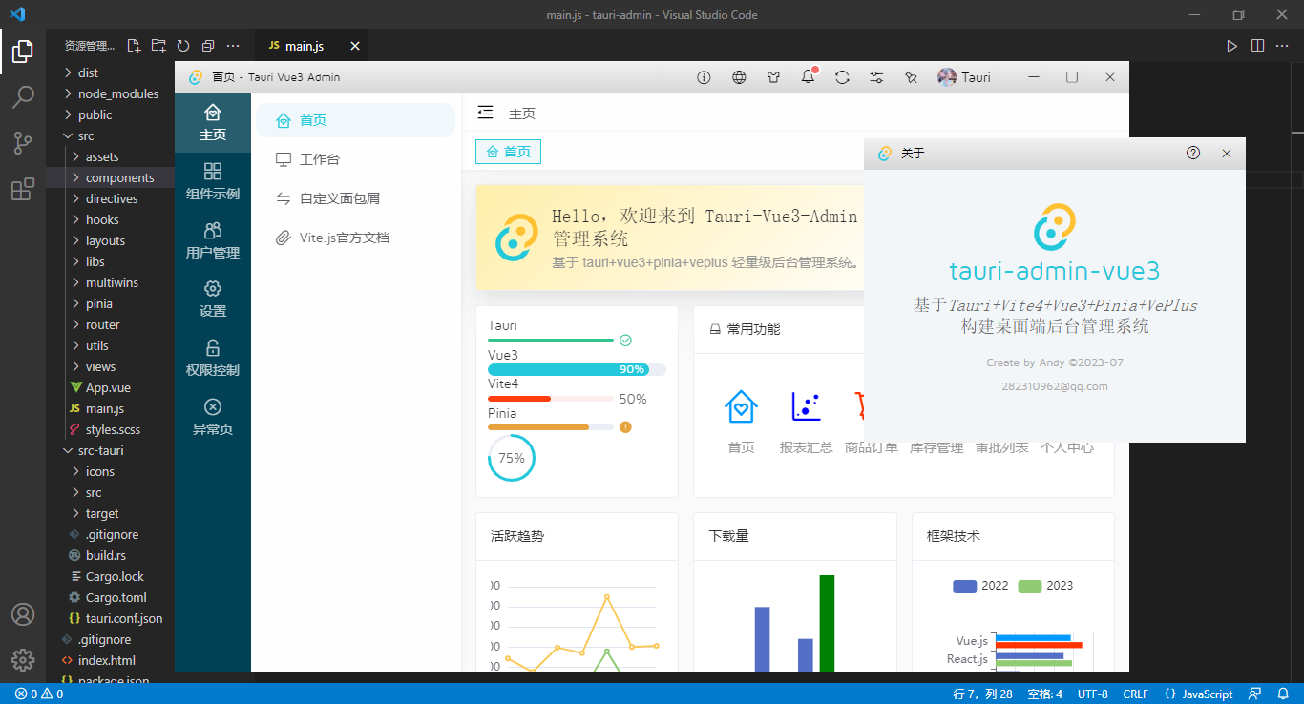The width and height of the screenshot is (1304, 704).
Task: Open editor more actions ellipsis
Action: [x=1282, y=46]
